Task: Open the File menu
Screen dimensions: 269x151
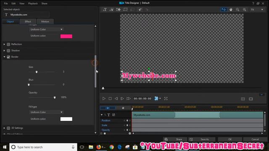Action: coord(6,3)
